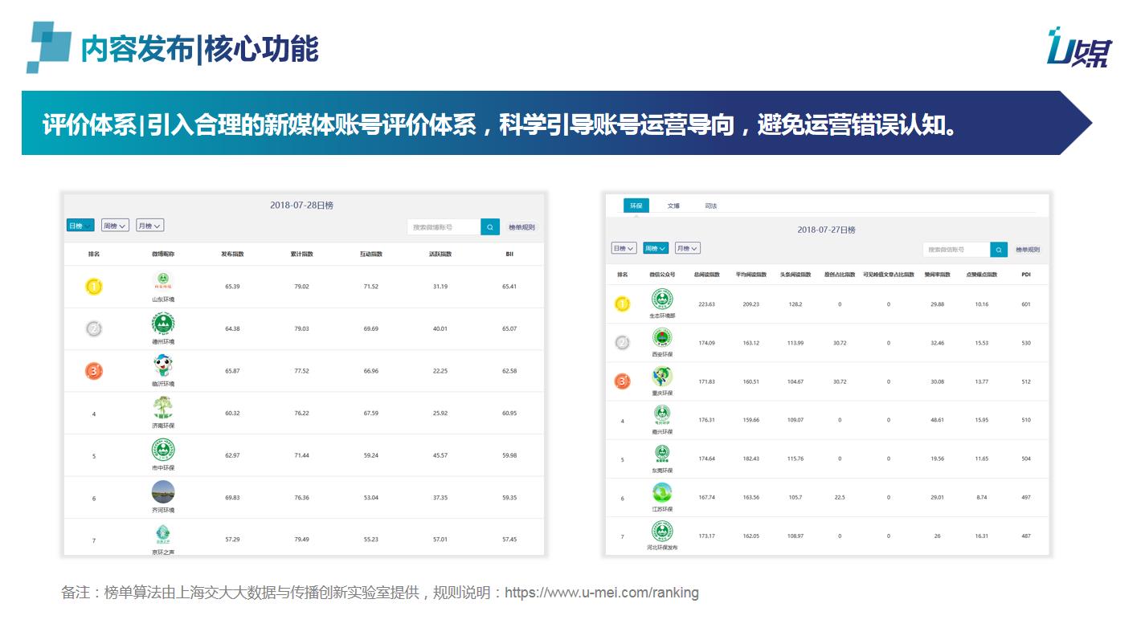Open the 西安环保 account avatar
The width and height of the screenshot is (1141, 640).
tap(663, 338)
